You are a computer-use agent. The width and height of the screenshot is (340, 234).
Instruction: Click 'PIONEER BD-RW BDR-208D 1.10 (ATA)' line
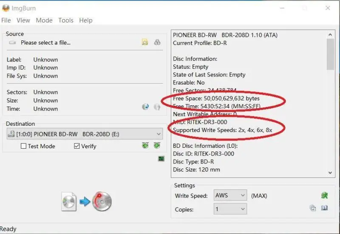225,35
